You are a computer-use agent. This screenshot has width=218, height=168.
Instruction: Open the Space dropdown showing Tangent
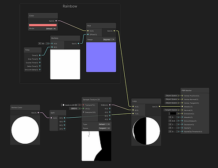(x=104, y=128)
